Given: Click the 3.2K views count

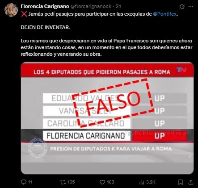Looking at the screenshot, I should [151, 182].
